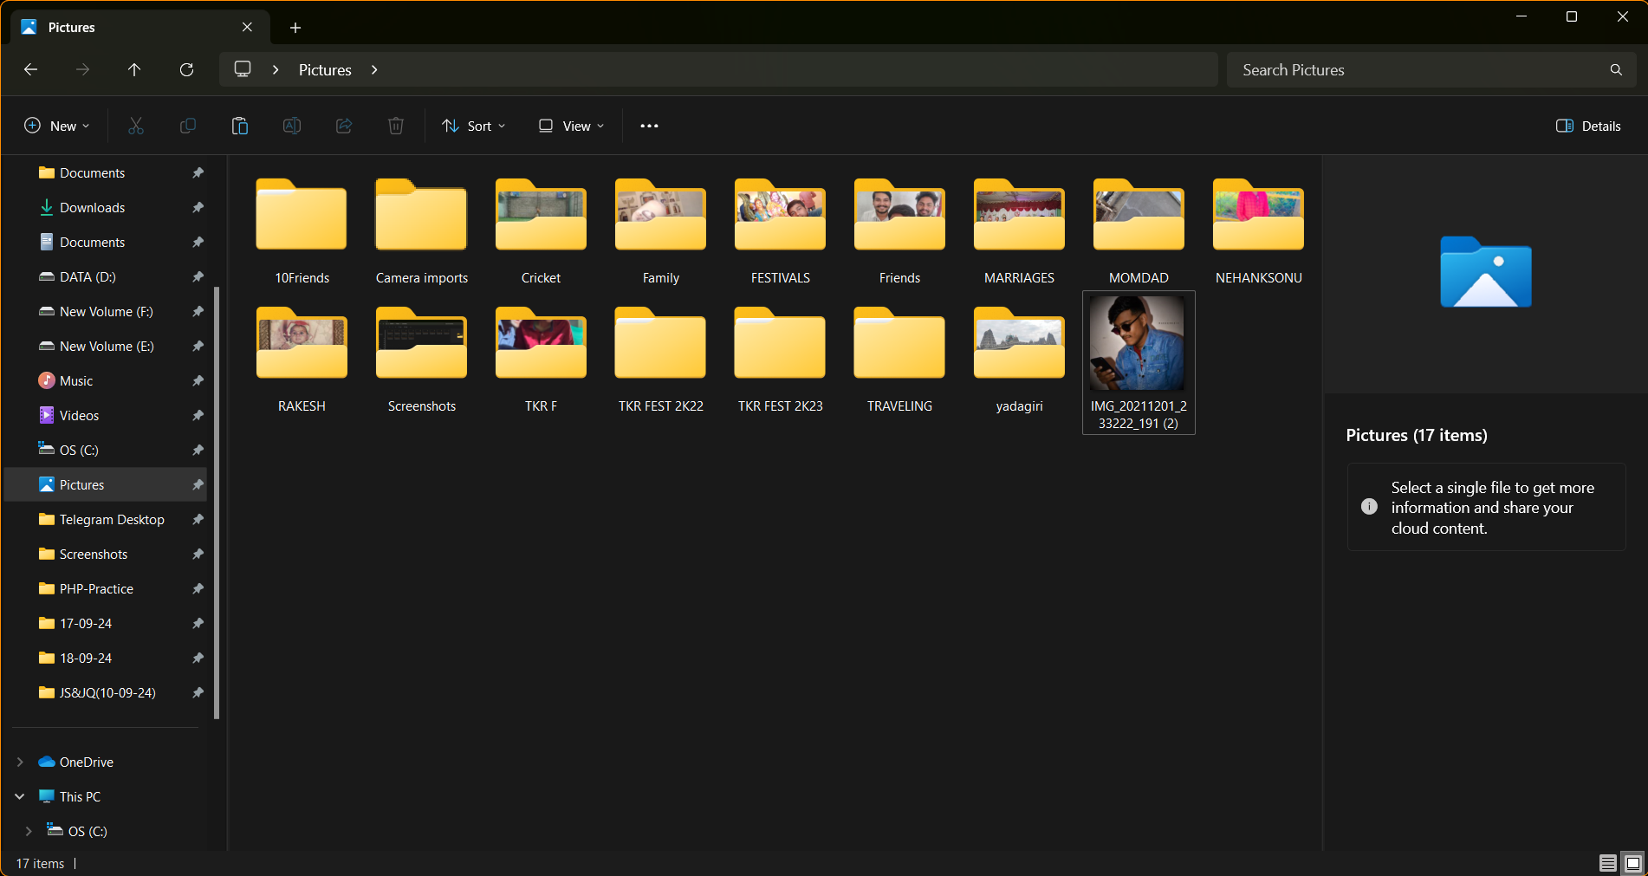Switch to large thumbnails view layout
The height and width of the screenshot is (876, 1648).
(x=1632, y=863)
